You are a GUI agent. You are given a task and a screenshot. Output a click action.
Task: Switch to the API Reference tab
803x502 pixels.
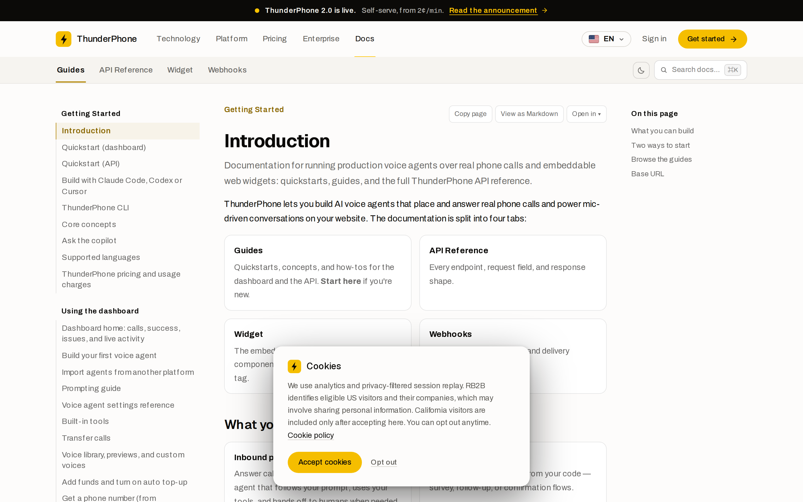[x=126, y=70]
